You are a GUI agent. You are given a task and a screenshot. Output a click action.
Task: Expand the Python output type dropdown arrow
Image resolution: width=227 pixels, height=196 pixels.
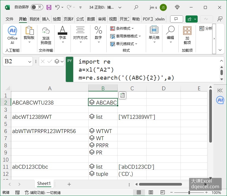[x=62, y=62]
